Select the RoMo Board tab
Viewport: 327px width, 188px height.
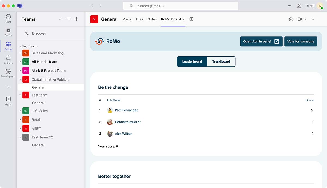tap(171, 19)
